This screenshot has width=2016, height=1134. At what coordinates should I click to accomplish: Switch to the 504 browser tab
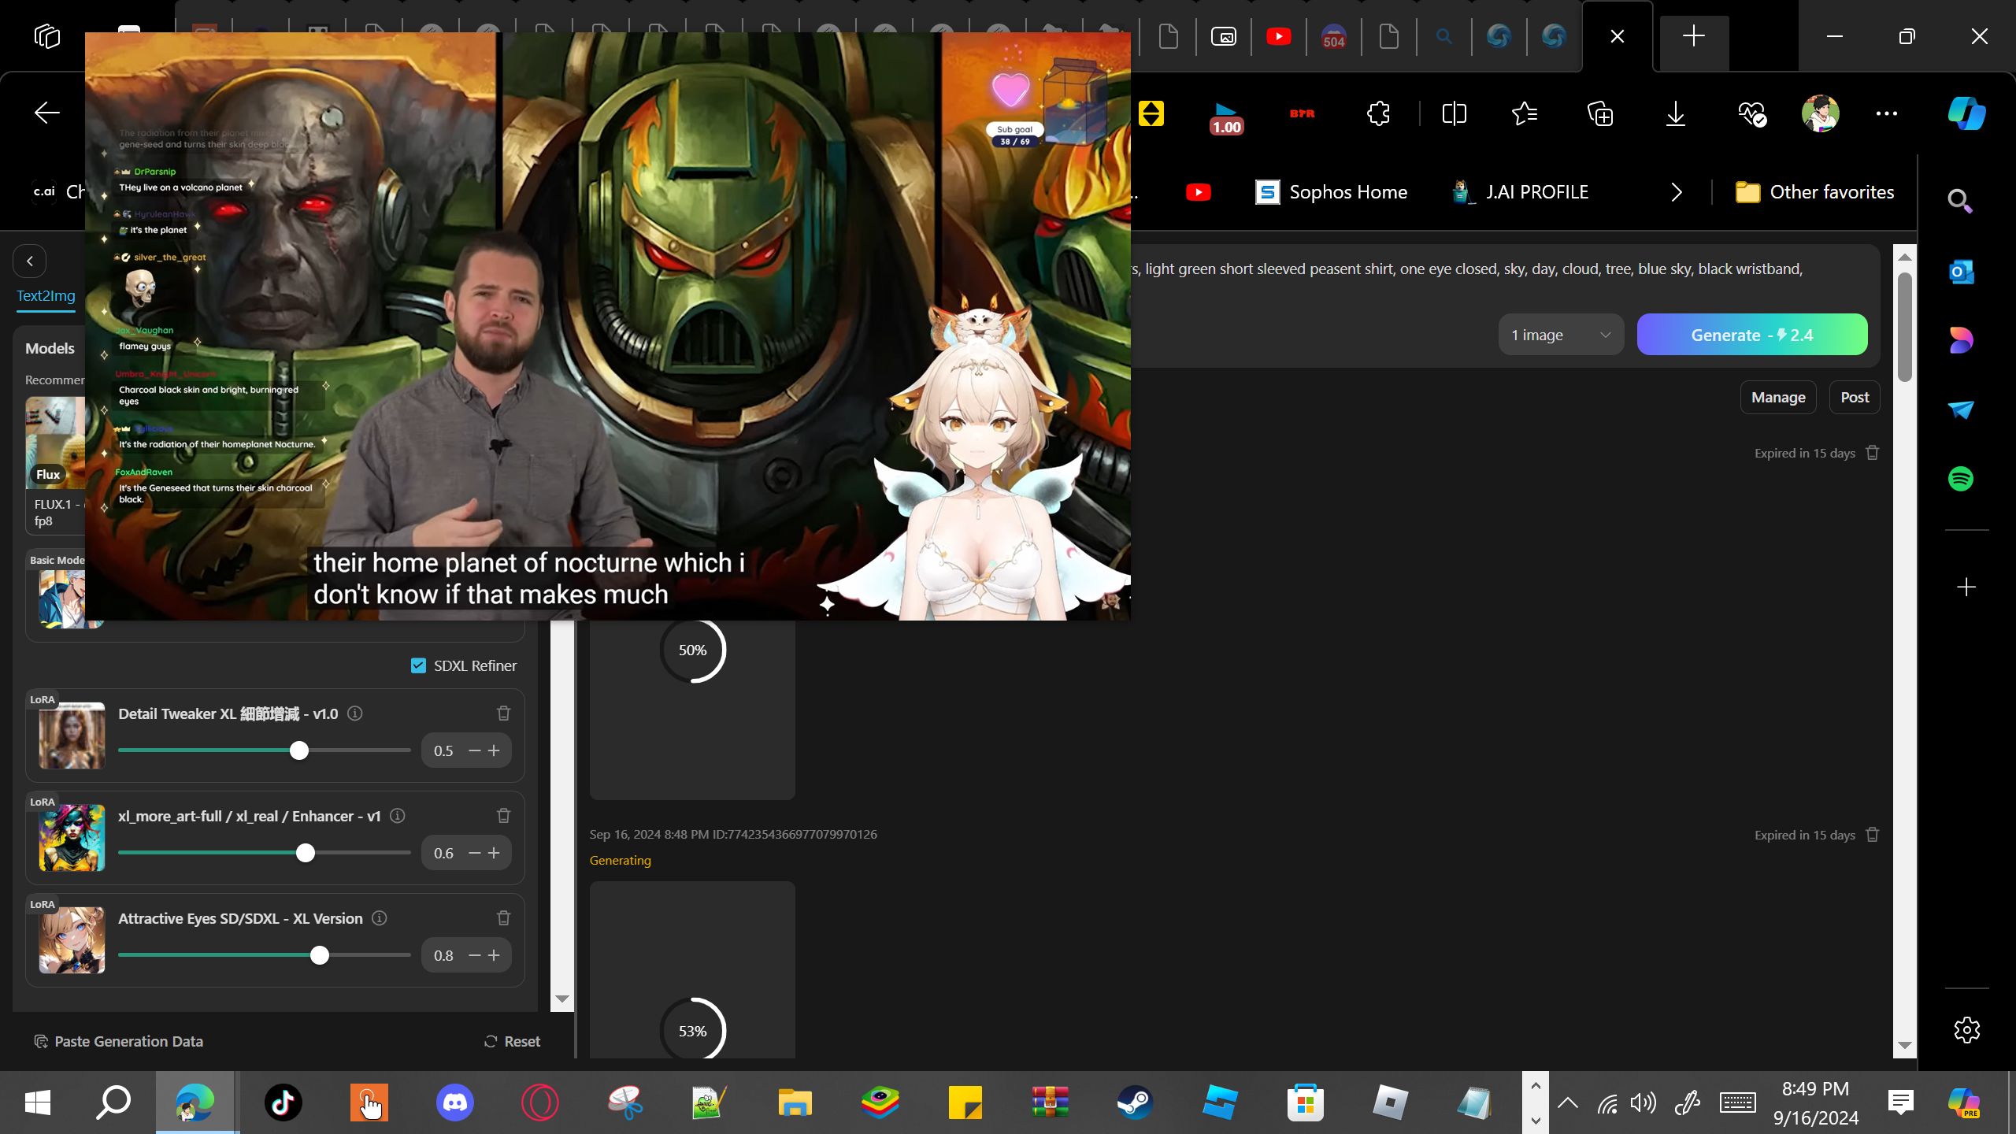(x=1334, y=36)
